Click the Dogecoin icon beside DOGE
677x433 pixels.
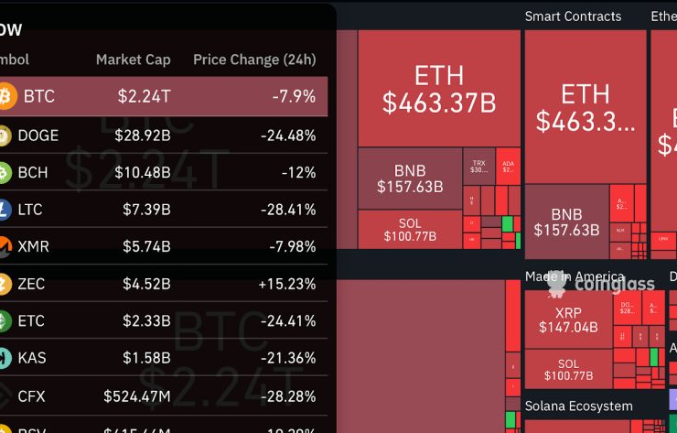(4, 135)
